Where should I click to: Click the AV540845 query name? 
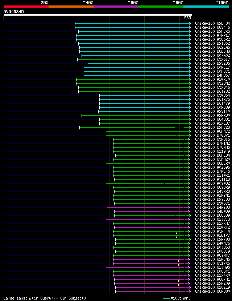click(x=13, y=12)
